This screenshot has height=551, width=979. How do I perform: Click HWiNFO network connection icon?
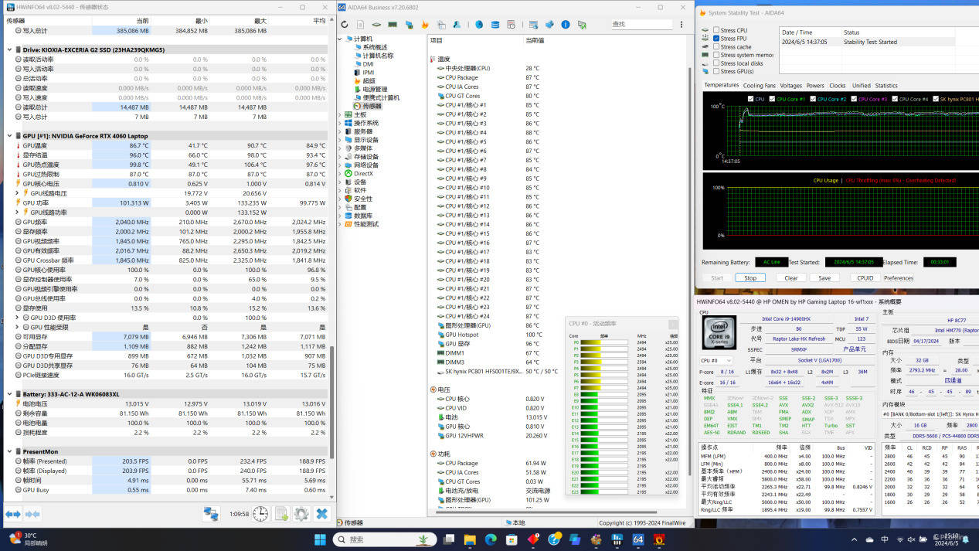click(210, 514)
